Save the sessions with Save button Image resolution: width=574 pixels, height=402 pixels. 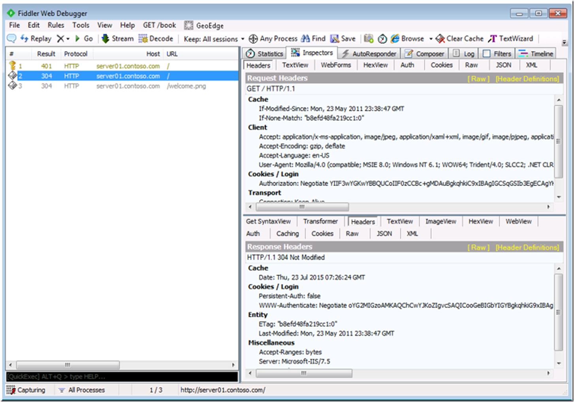pos(343,39)
